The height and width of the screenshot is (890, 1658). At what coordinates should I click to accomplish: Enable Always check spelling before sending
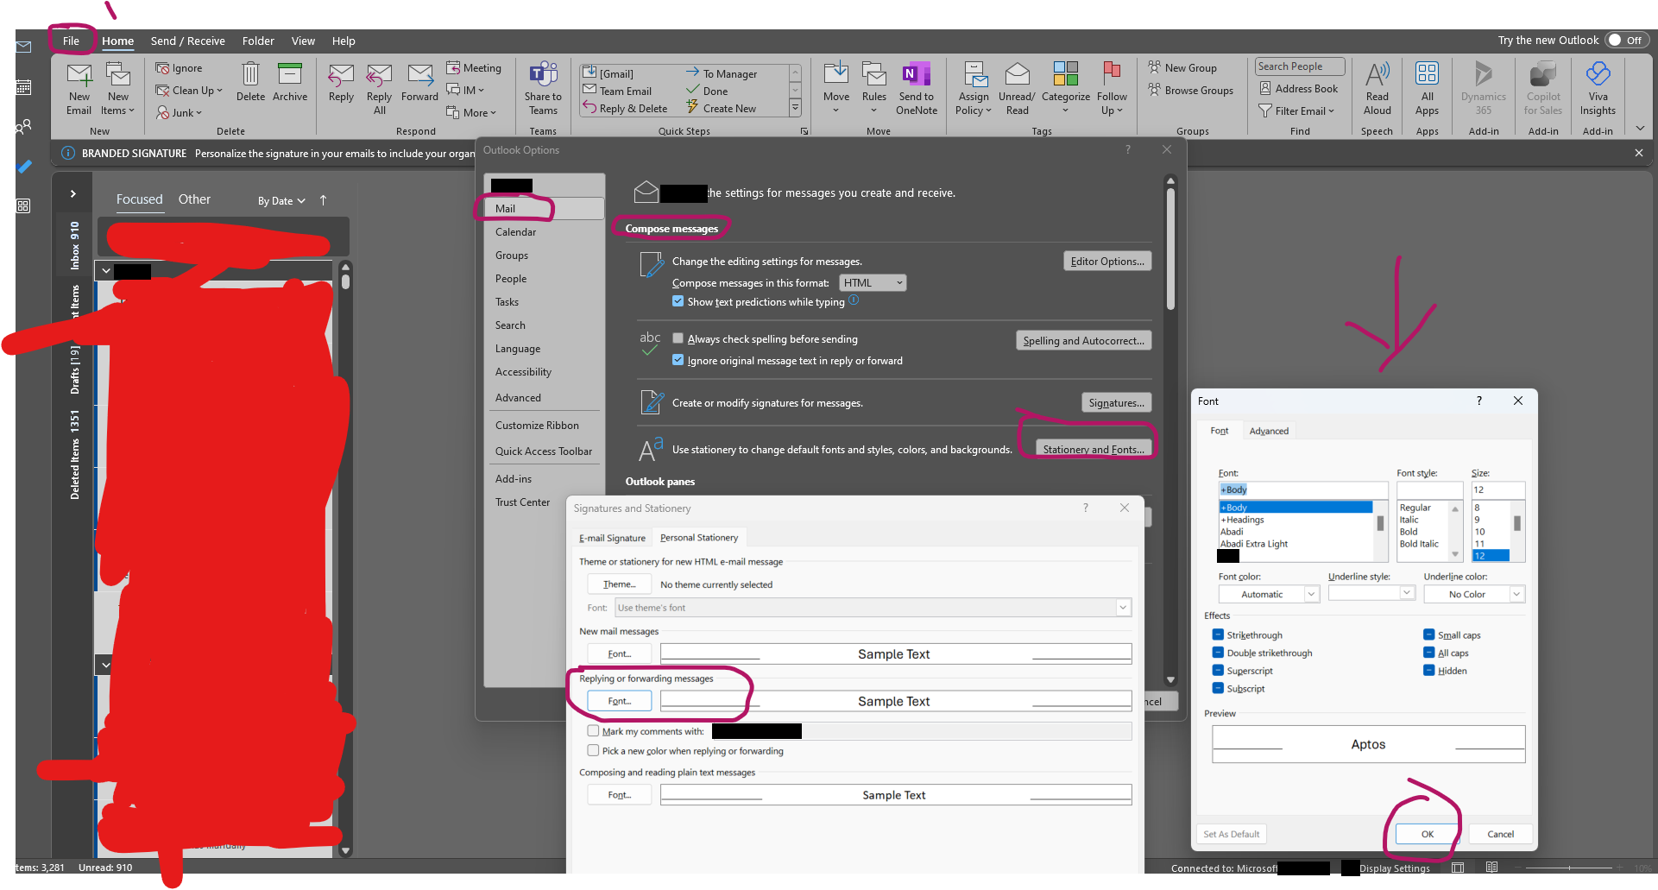click(x=678, y=338)
